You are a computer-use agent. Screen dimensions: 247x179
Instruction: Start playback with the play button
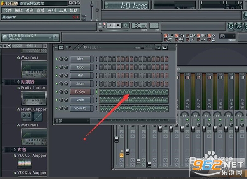(110, 25)
